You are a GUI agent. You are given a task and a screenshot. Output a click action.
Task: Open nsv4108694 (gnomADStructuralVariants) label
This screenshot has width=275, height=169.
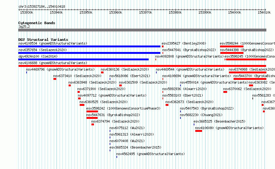[197, 76]
